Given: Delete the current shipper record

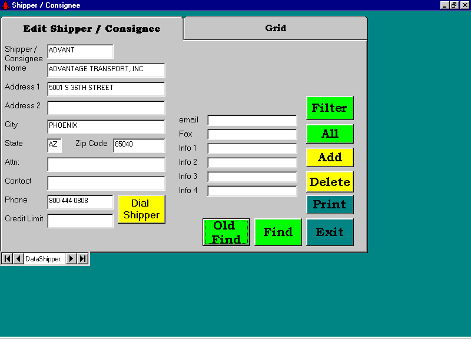Looking at the screenshot, I should coord(330,182).
